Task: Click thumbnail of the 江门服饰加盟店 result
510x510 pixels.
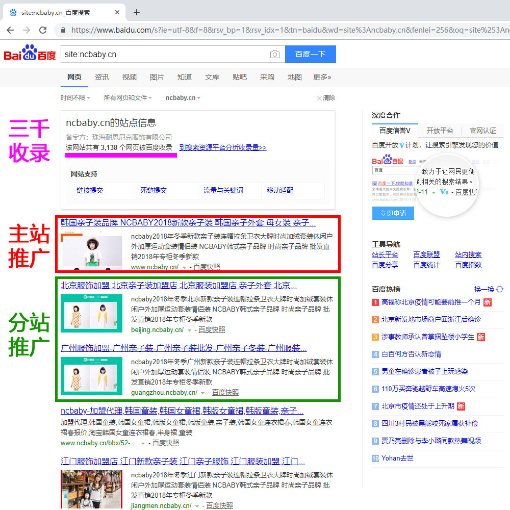Action: pyautogui.click(x=91, y=490)
